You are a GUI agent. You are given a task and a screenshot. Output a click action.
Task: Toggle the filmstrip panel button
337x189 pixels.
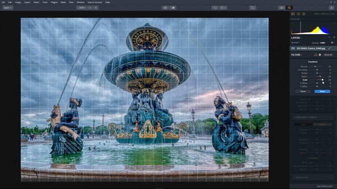click(282, 8)
